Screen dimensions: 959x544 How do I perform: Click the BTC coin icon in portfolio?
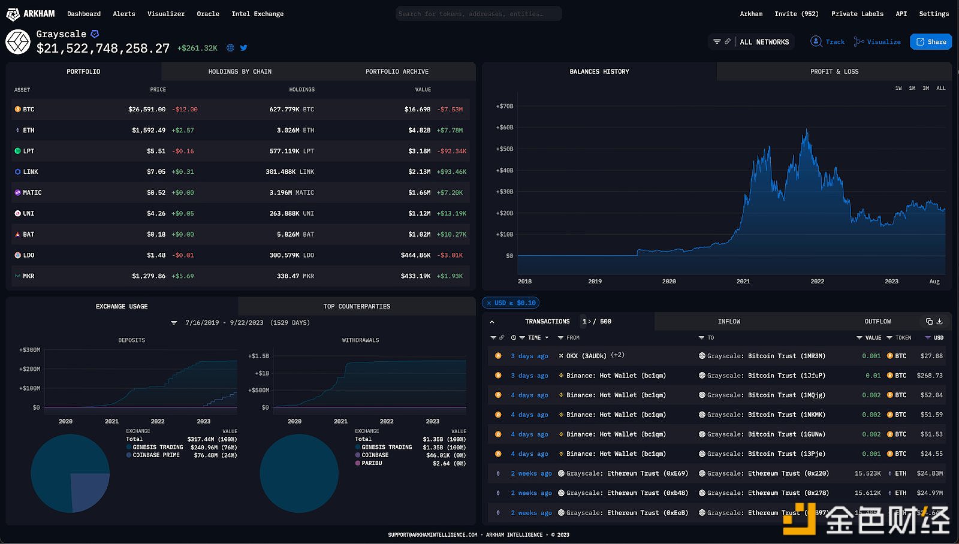tap(17, 110)
